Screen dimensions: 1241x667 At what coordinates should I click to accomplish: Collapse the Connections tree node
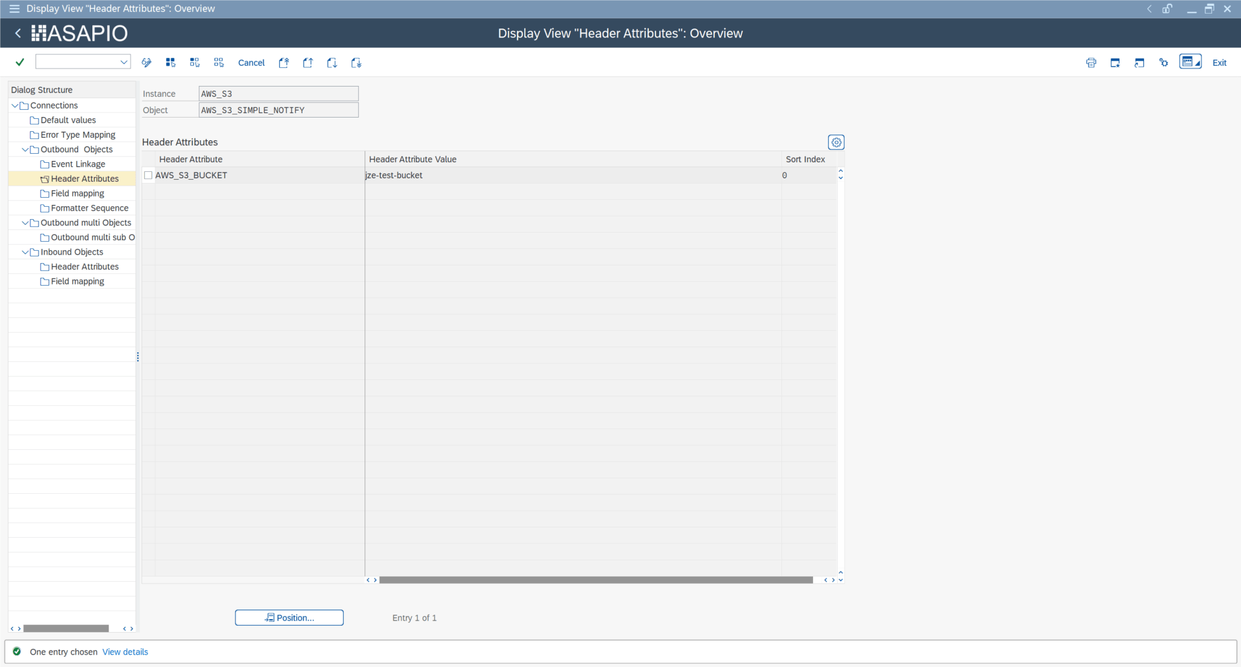tap(15, 105)
